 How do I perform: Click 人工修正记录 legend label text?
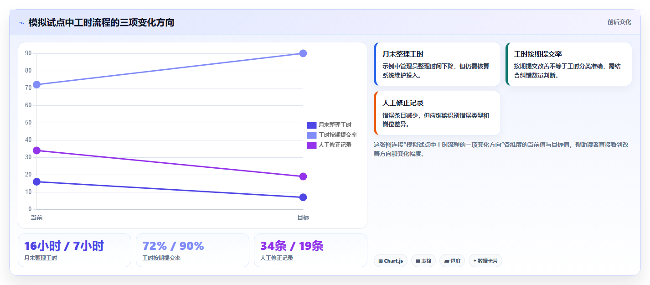tap(335, 145)
